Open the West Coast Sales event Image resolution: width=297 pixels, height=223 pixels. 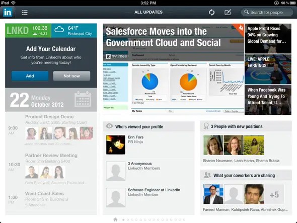click(x=51, y=199)
